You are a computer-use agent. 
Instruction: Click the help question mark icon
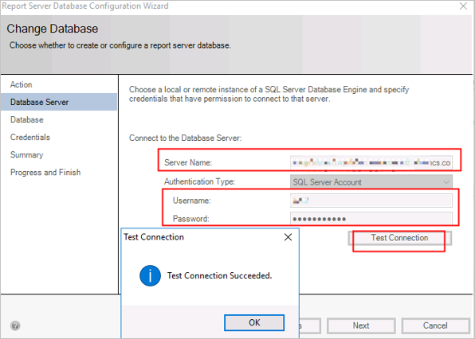coord(15,325)
